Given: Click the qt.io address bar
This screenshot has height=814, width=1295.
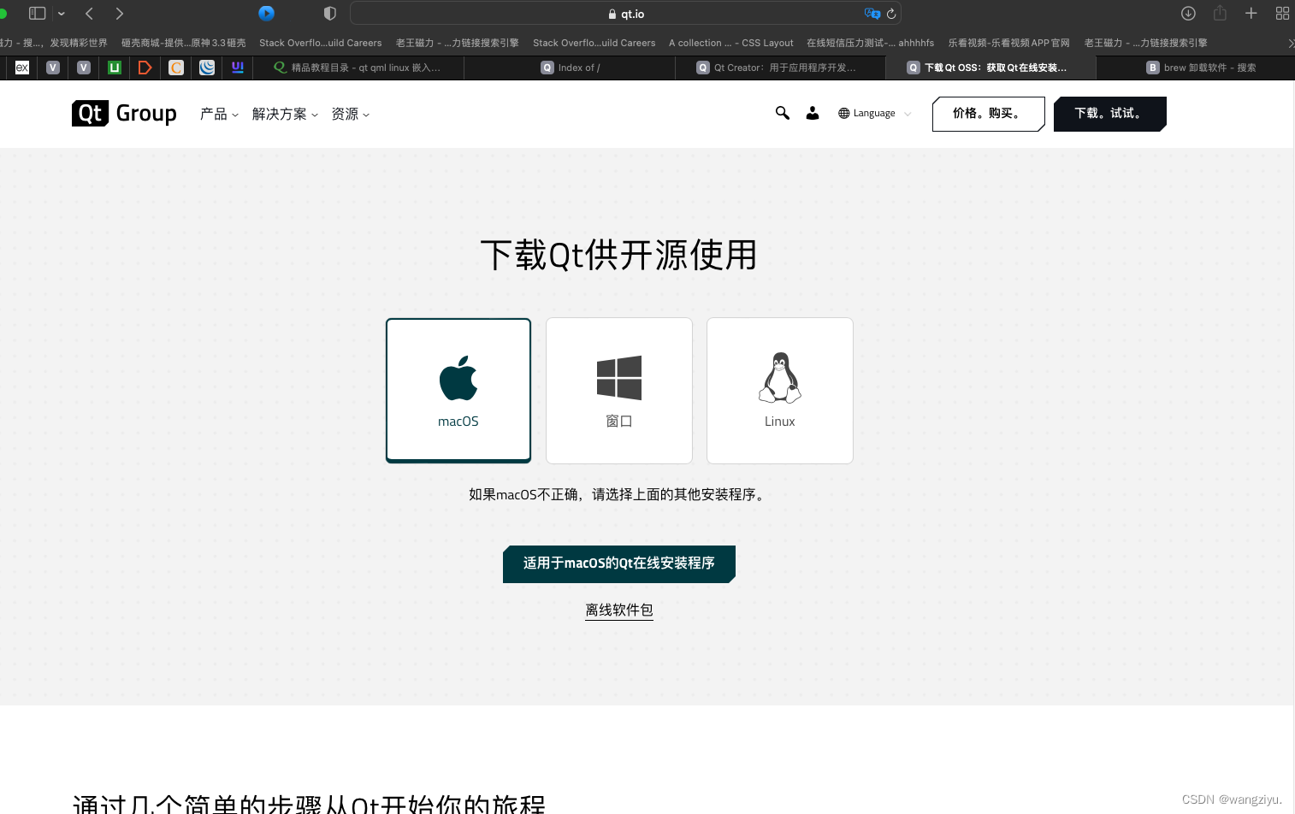Looking at the screenshot, I should pos(625,14).
